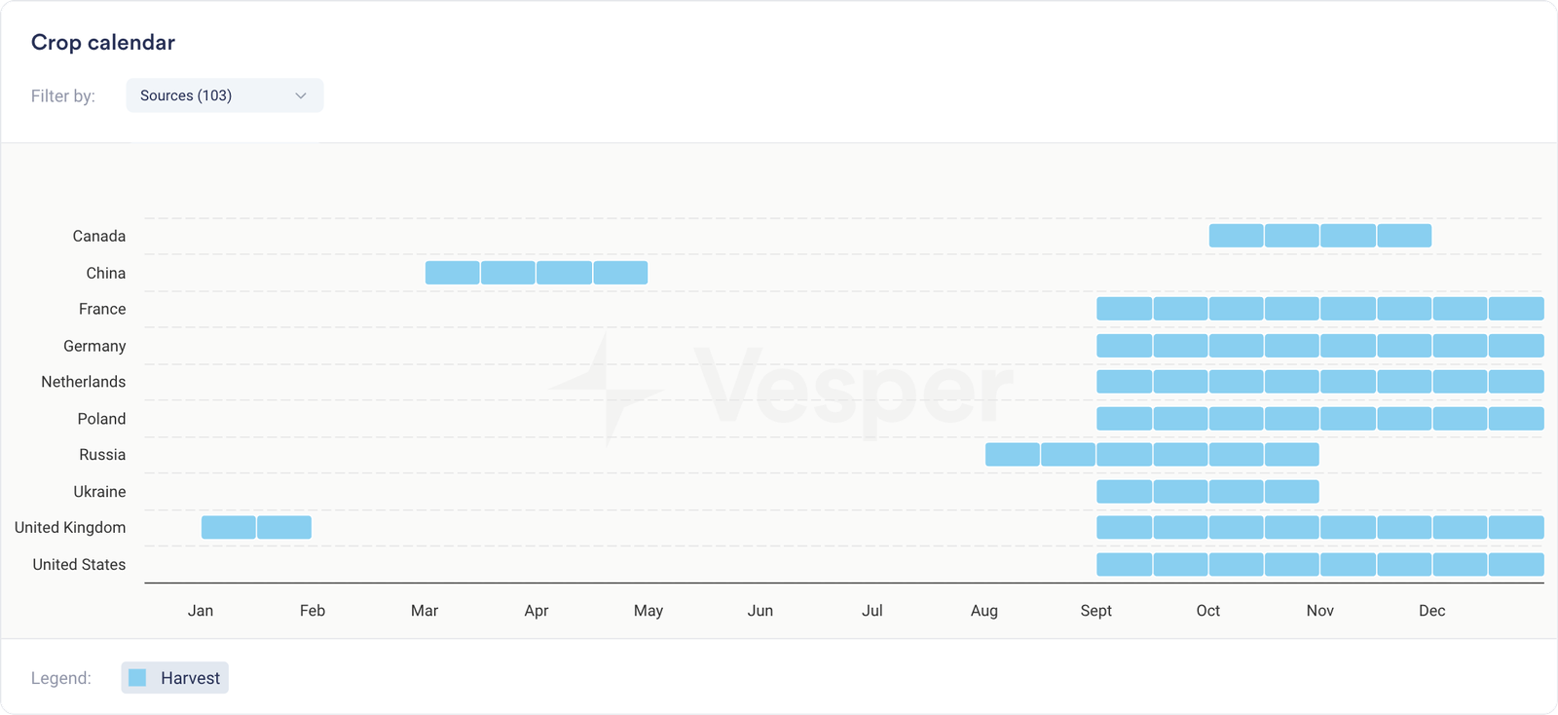Open the Sources (103) filter dropdown
Screen dimensions: 1558x715
224,95
